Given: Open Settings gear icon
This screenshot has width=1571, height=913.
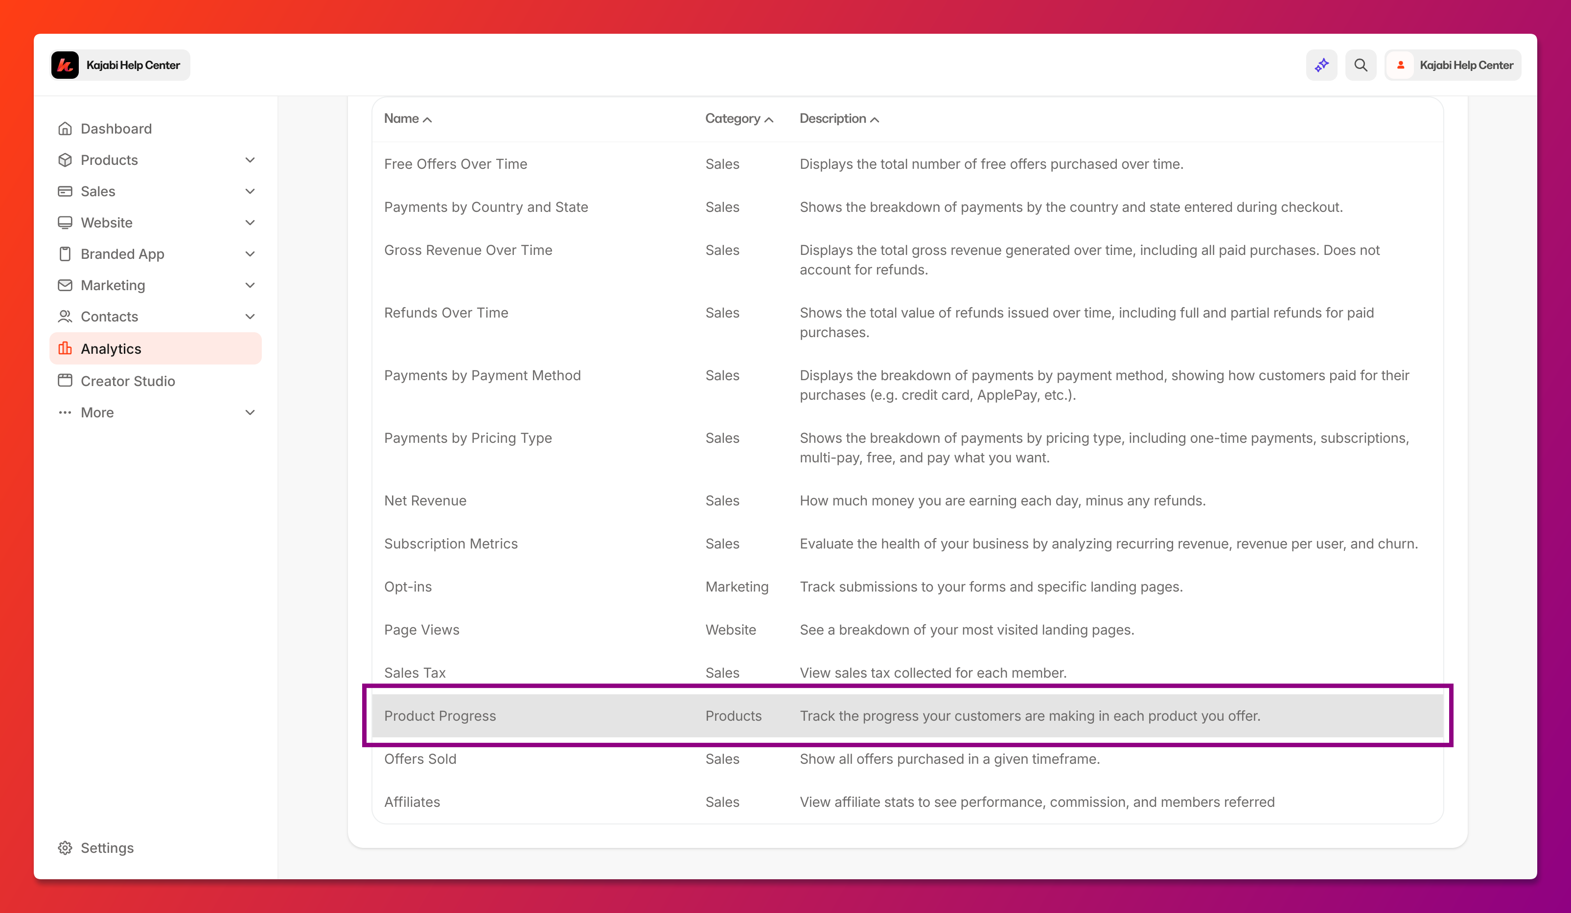Looking at the screenshot, I should pyautogui.click(x=65, y=847).
